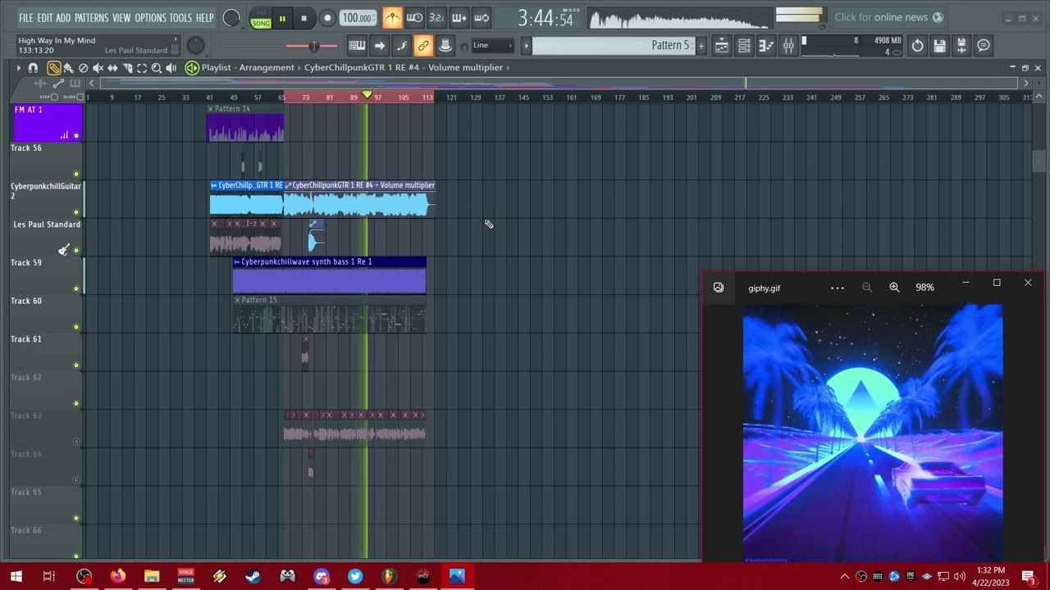This screenshot has height=590, width=1050.
Task: Open playlist options menu arrow
Action: tap(19, 68)
